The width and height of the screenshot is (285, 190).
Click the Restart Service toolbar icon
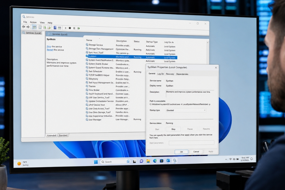[79, 28]
